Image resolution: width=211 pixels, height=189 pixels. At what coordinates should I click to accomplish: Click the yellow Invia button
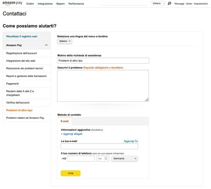(71, 173)
